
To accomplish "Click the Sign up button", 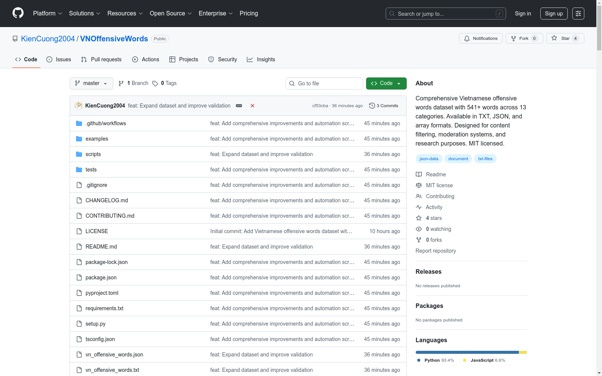I will pos(554,14).
